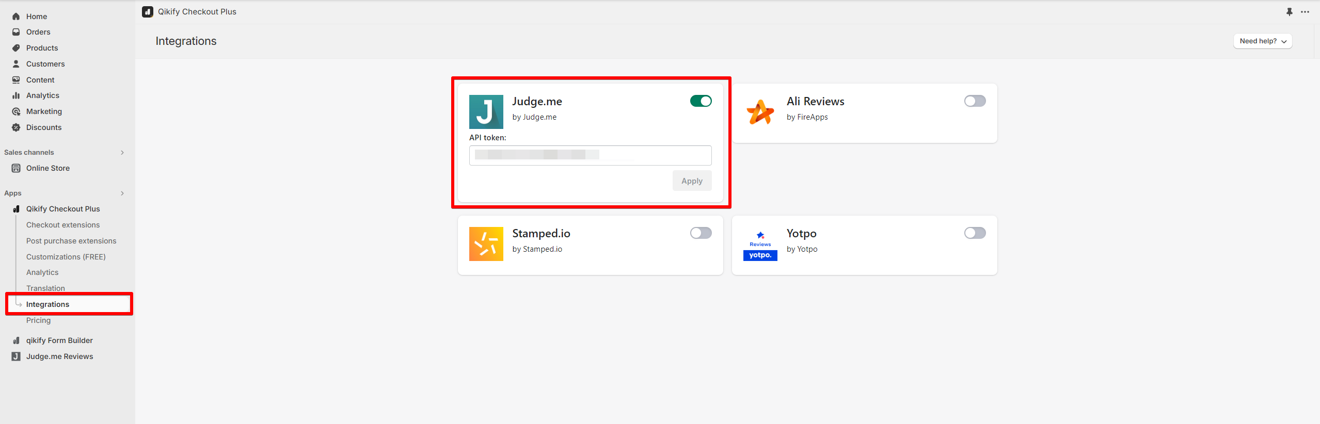Click the Discounts badge icon
Screen dimensions: 1320x424
[16, 127]
